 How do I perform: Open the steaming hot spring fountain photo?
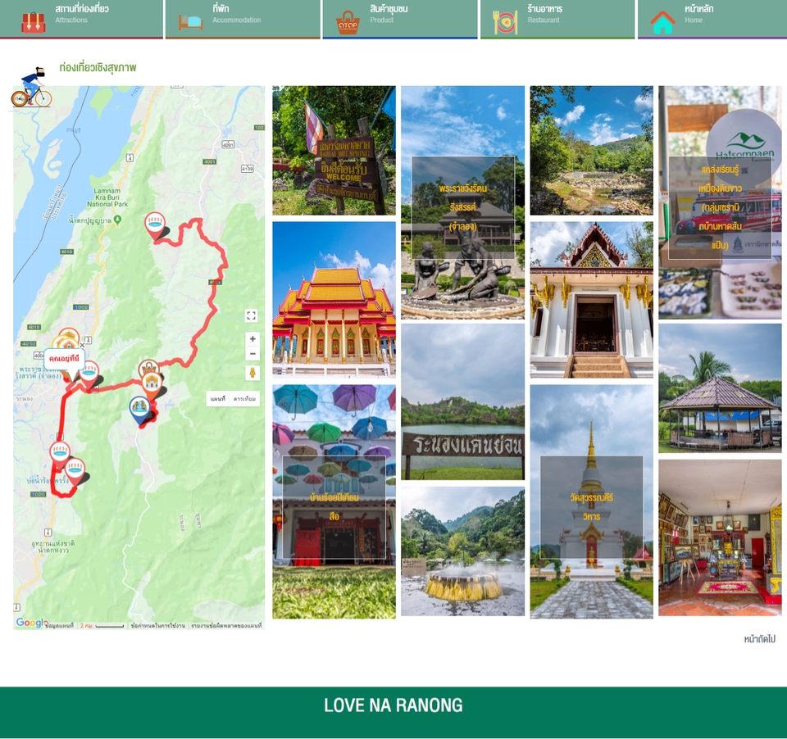tap(462, 551)
